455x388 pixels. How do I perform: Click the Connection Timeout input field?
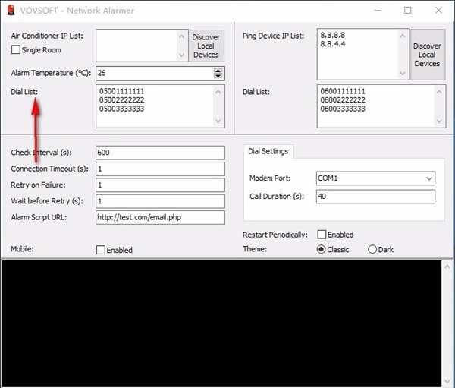point(160,169)
